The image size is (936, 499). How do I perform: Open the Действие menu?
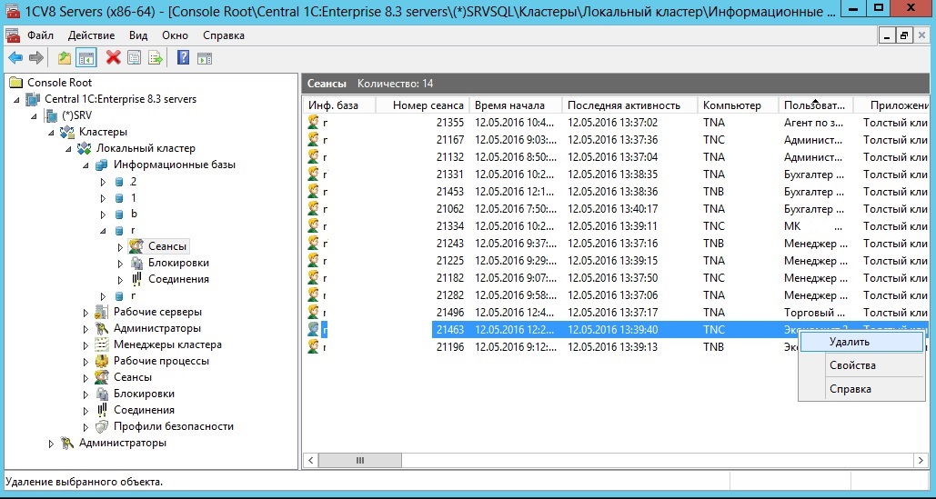(91, 35)
